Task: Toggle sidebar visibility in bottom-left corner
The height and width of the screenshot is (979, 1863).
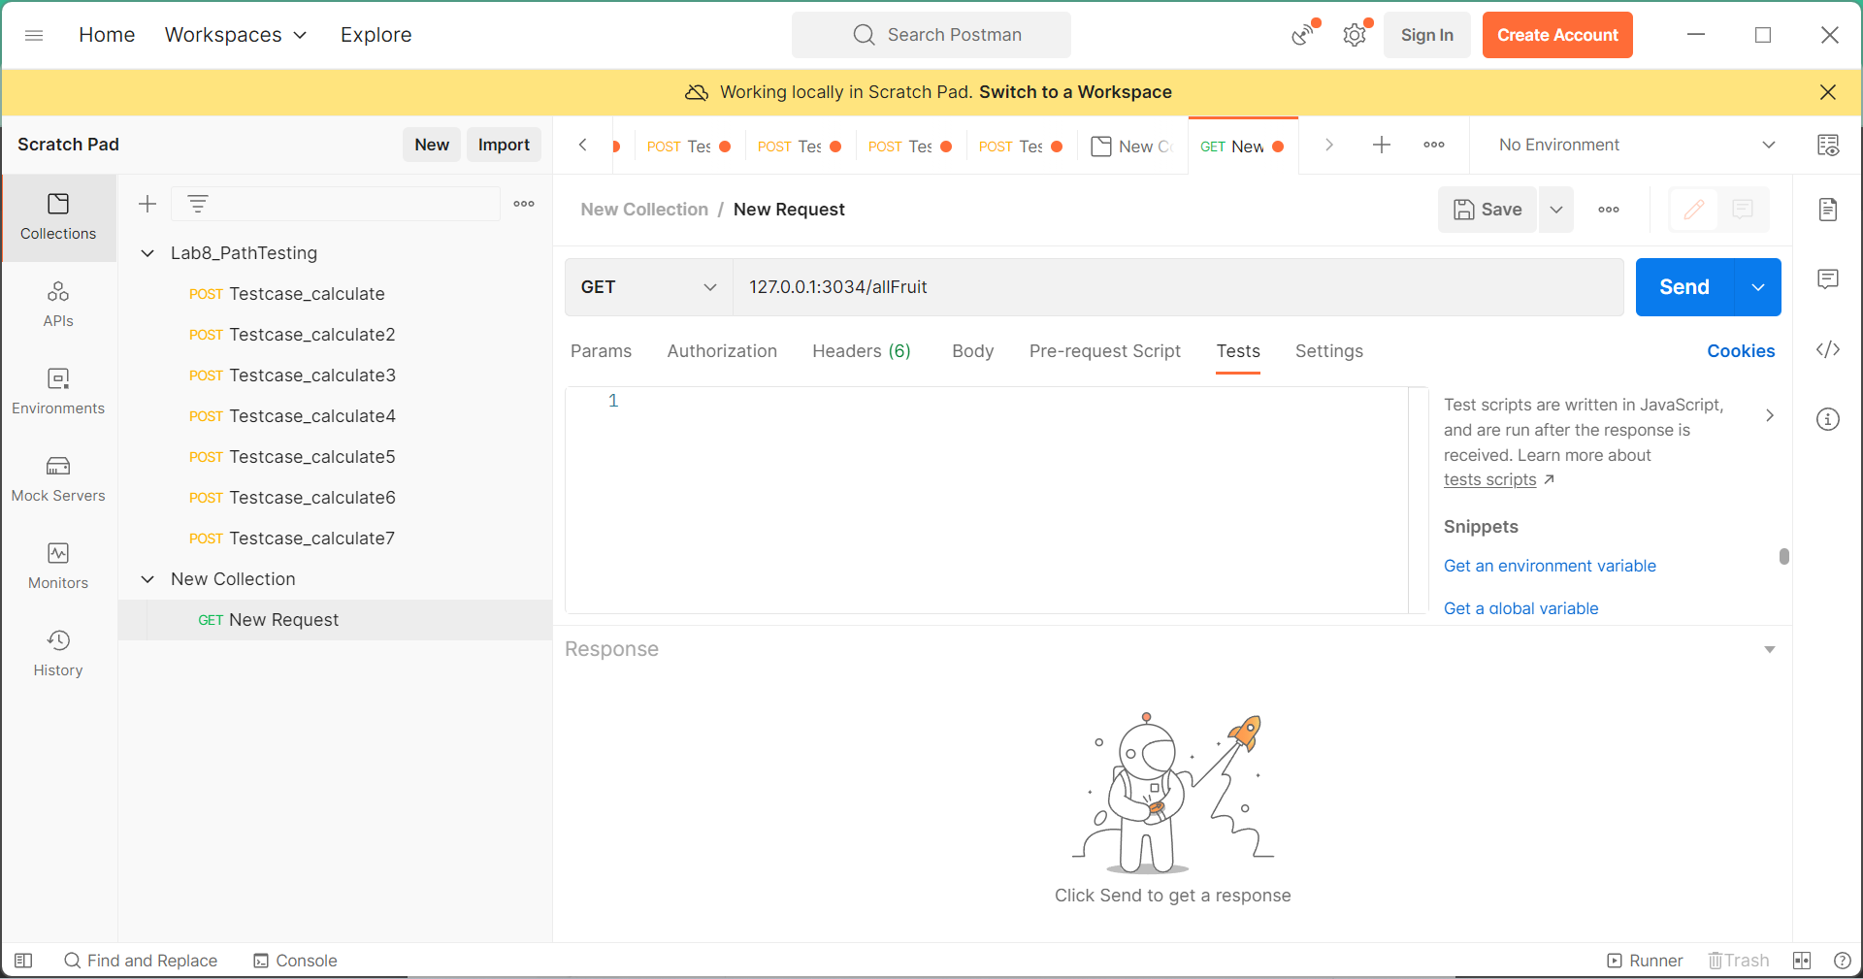Action: tap(23, 961)
